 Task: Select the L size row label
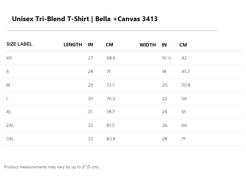click(x=8, y=99)
